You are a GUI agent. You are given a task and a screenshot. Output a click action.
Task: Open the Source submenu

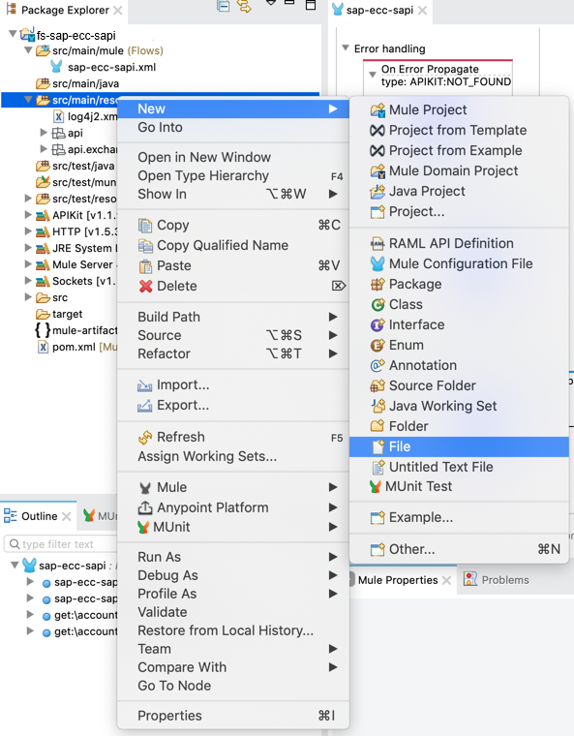click(x=232, y=335)
